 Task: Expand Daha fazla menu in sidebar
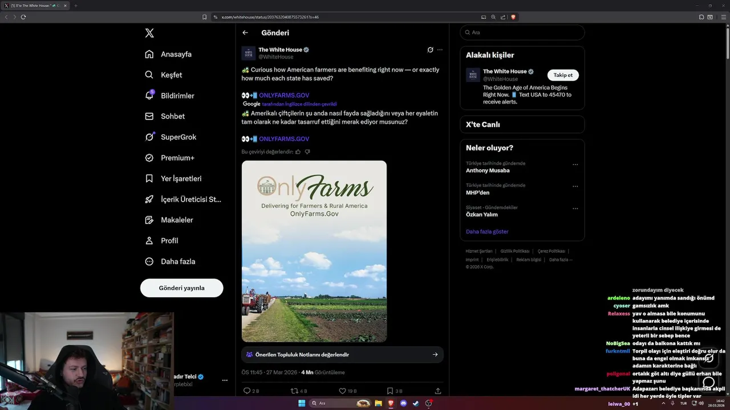(x=170, y=261)
